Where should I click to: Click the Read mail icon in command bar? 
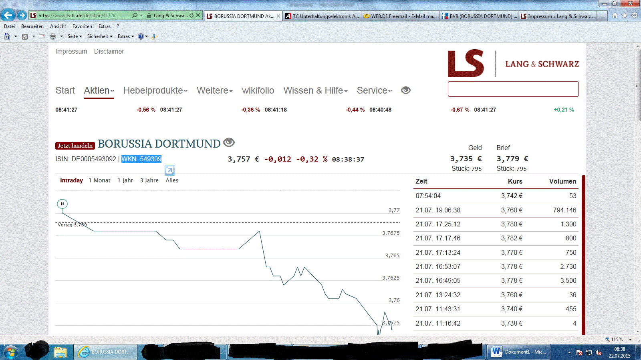(42, 36)
